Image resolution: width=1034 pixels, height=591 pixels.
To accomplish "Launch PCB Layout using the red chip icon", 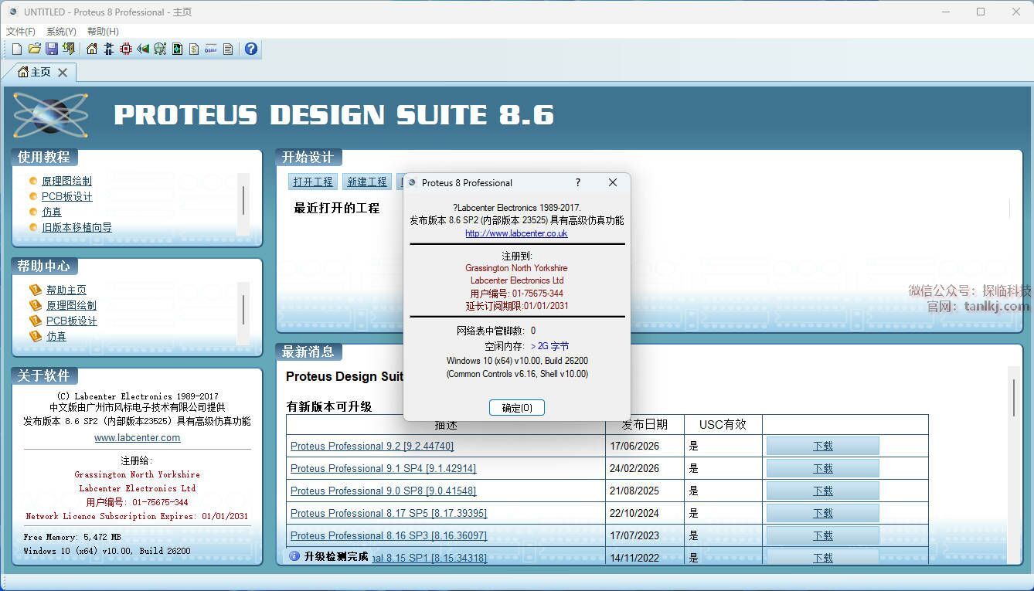I will click(x=126, y=49).
